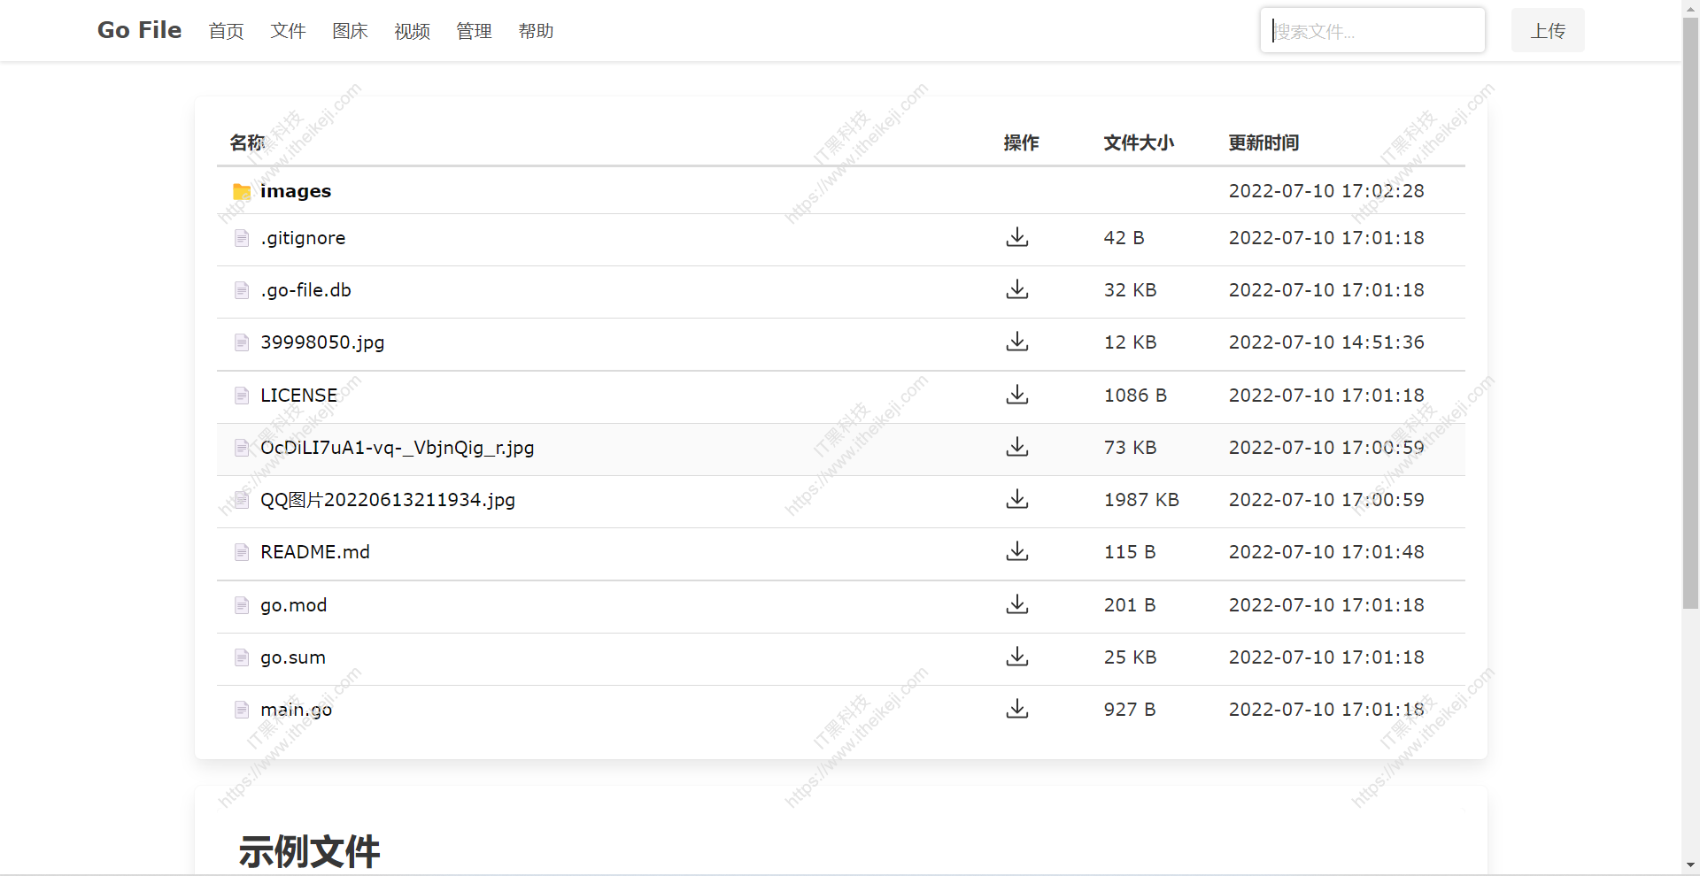
Task: Open the main.go file link
Action: coord(296,710)
